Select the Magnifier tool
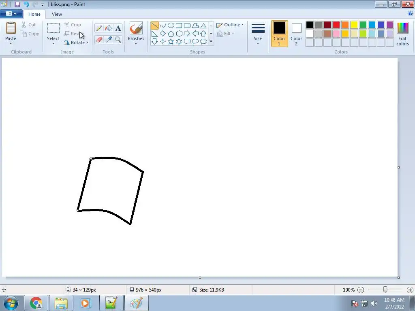Screen dimensions: 415x311 (x=118, y=39)
